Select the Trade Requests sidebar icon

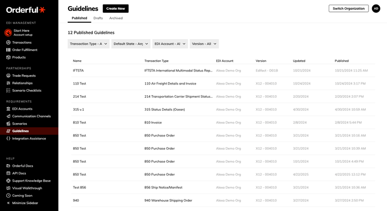(x=8, y=76)
